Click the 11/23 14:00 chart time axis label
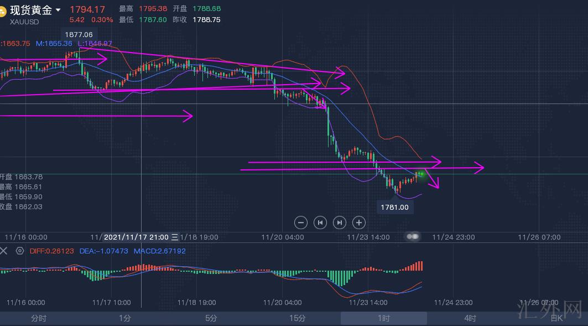This screenshot has width=588, height=326. coord(368,237)
